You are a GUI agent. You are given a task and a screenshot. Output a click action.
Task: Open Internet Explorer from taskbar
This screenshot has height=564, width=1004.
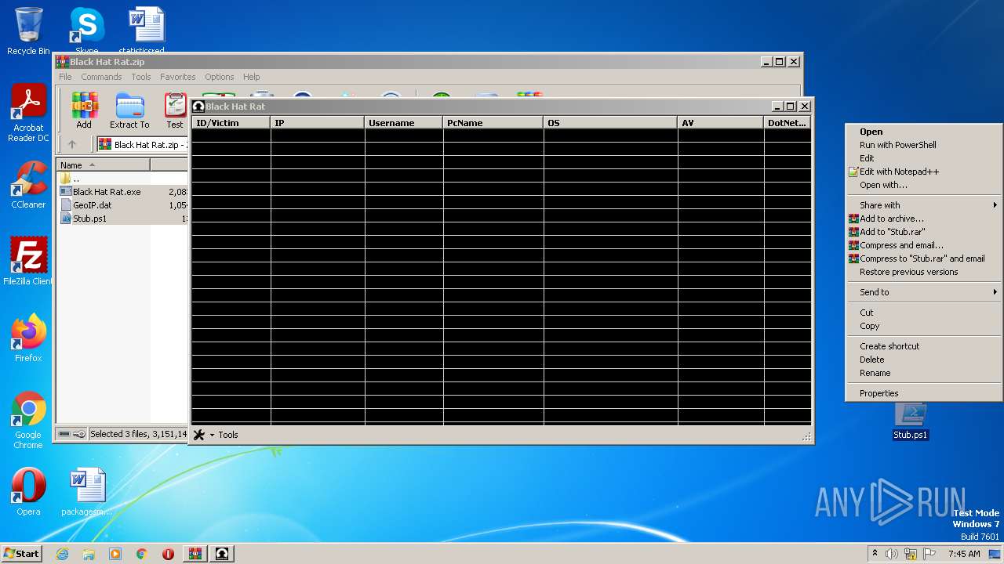point(62,554)
